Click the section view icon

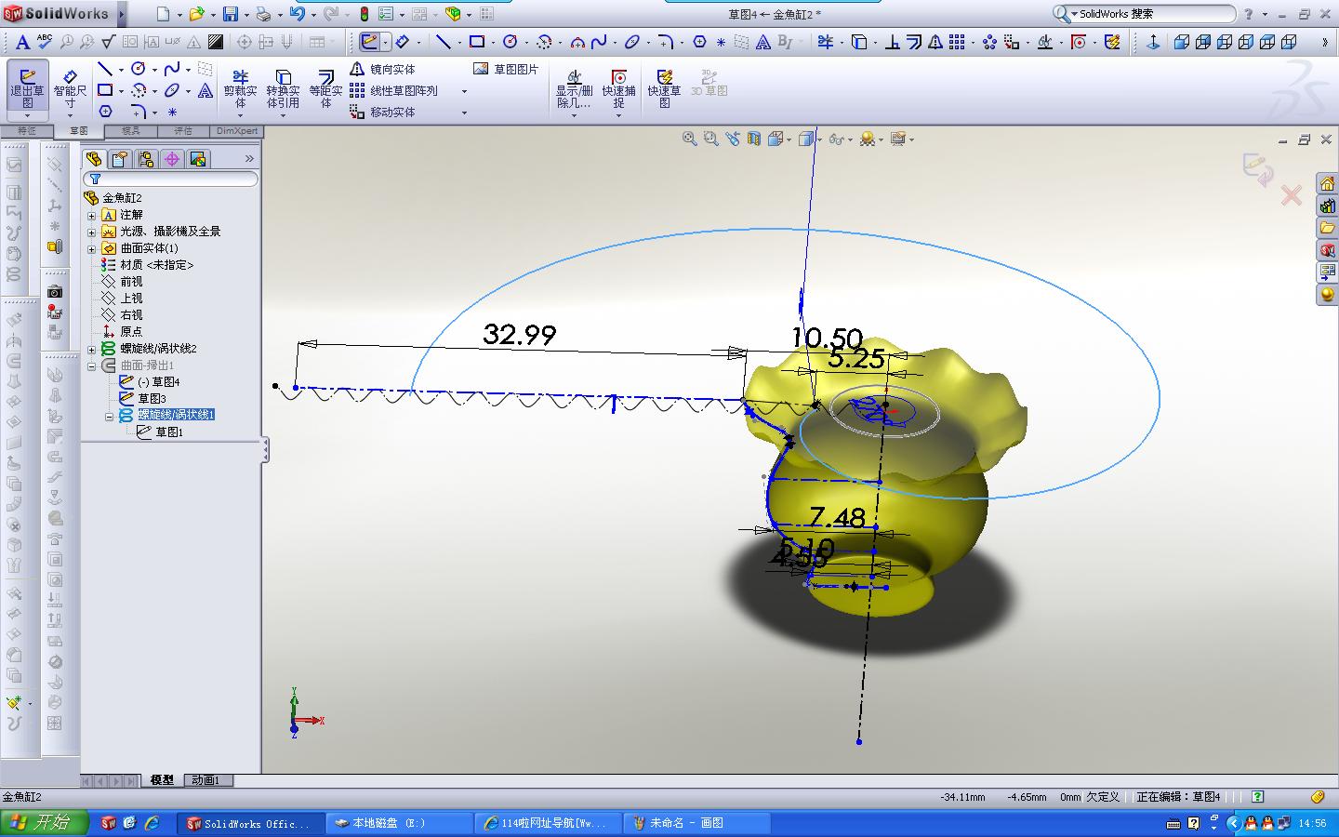tap(753, 139)
